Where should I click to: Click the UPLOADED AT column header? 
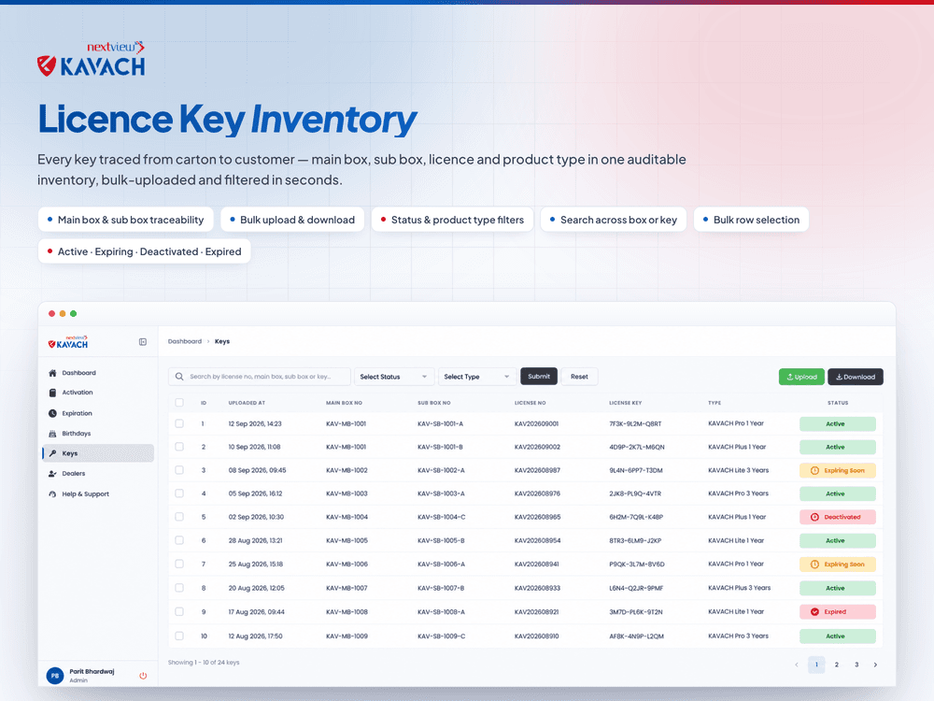247,403
